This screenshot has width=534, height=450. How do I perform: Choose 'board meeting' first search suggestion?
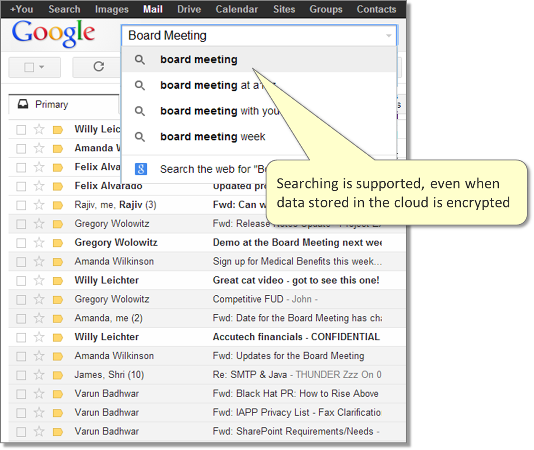(x=199, y=60)
